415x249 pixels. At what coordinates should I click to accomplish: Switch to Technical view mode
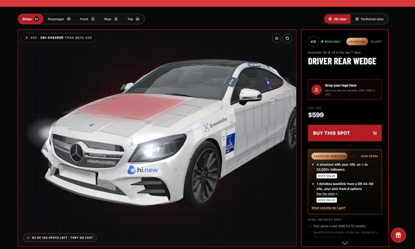369,19
